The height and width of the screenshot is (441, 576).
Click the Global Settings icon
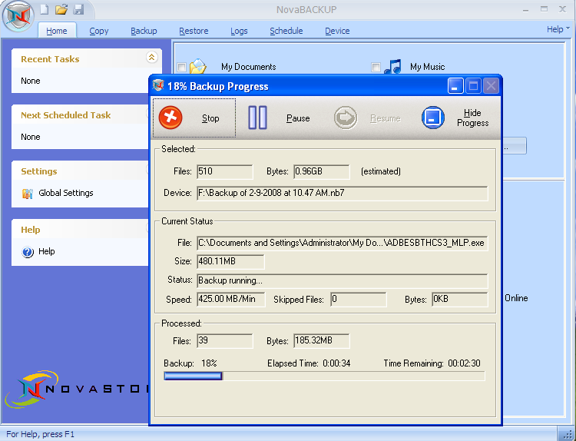(x=28, y=194)
